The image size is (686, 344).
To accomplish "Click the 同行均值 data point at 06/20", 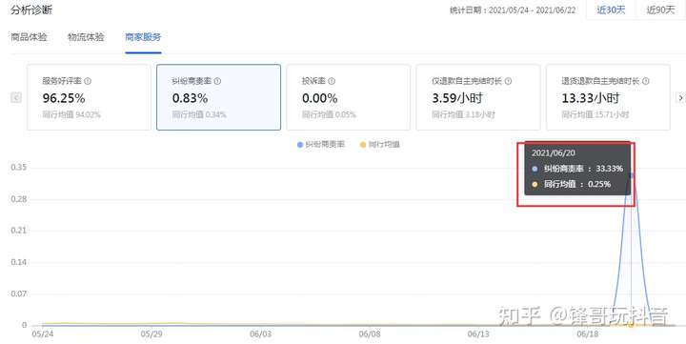I will click(631, 325).
